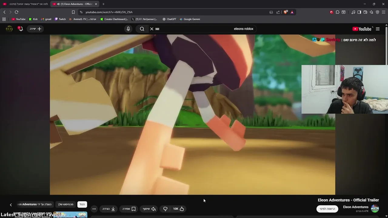Open the Twitch bookmark
Screen dimensions: 388x218
click(60, 19)
